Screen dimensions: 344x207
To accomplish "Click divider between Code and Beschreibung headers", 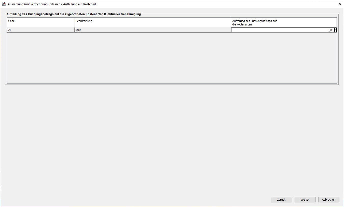I will 74,22.
